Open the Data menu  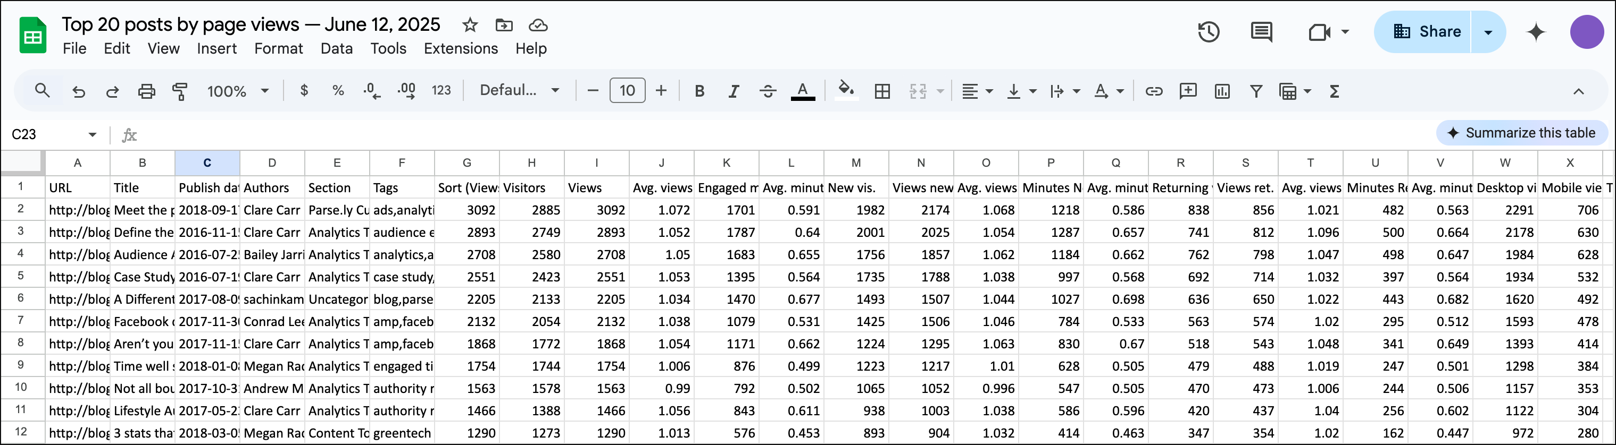[336, 48]
